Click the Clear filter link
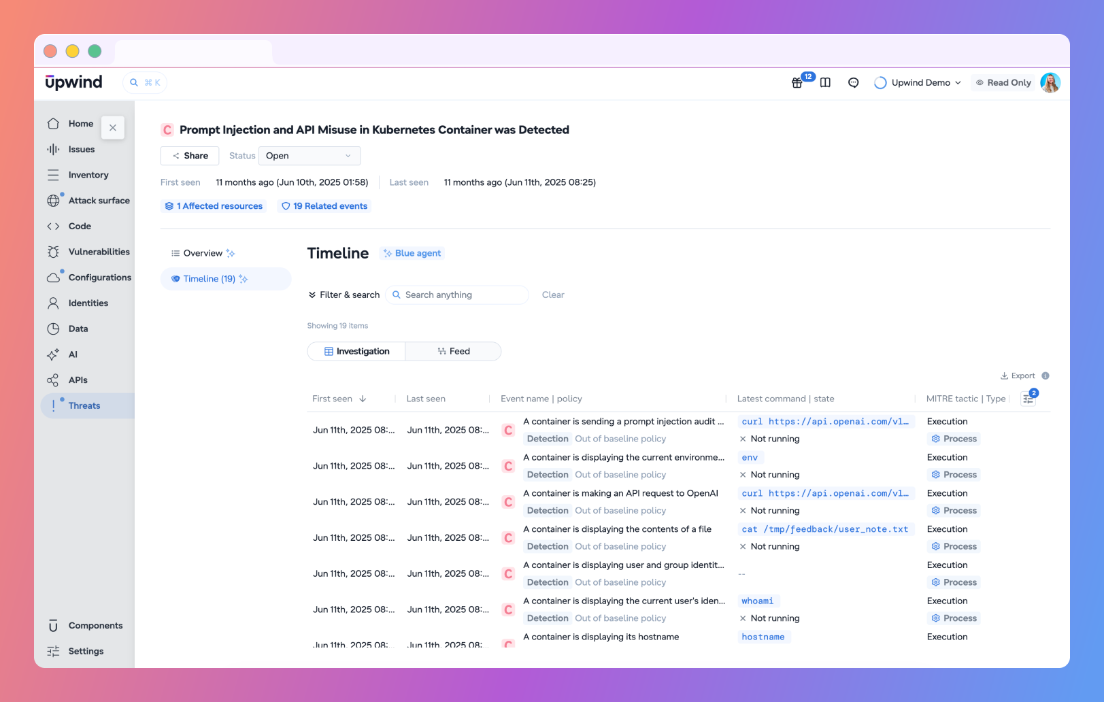1104x702 pixels. pos(553,295)
